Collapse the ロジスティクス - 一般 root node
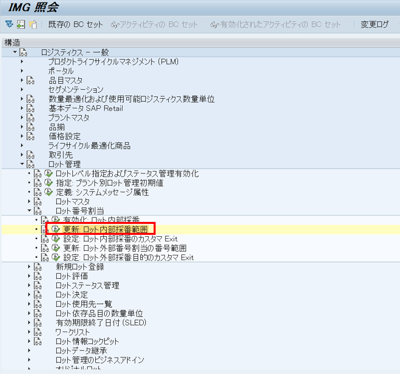The width and height of the screenshot is (400, 375). tap(15, 52)
